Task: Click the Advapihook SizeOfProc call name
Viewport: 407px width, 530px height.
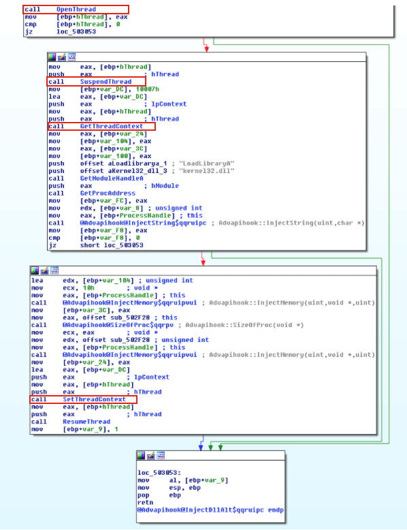Action: tap(118, 325)
